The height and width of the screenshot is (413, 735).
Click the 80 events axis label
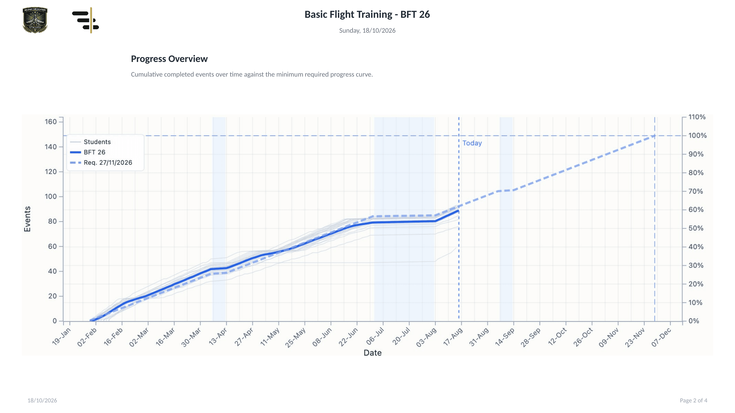click(x=53, y=221)
